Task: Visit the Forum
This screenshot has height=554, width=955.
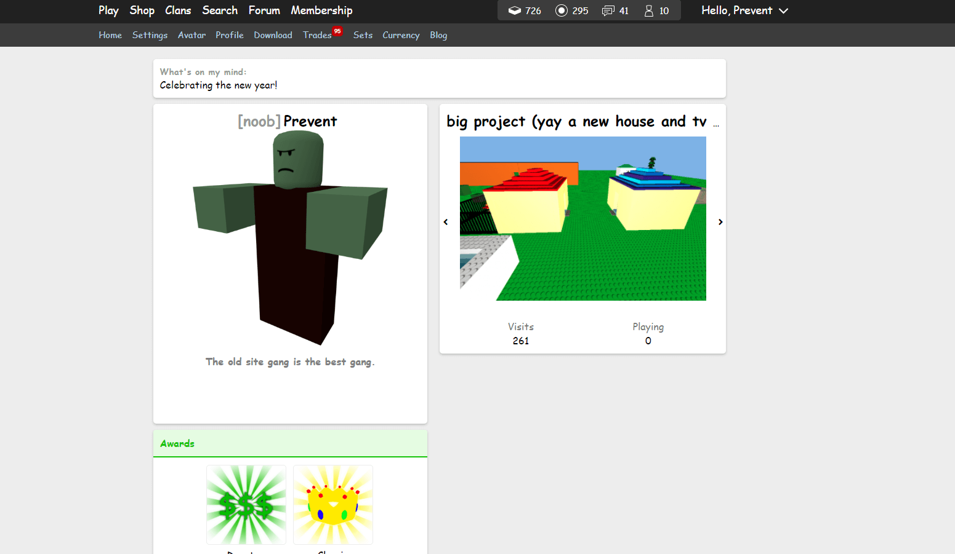Action: coord(264,10)
